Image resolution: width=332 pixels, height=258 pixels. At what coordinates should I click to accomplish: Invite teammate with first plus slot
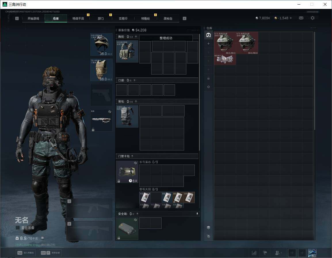pyautogui.click(x=292, y=253)
